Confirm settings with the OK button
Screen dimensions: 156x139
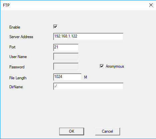[72, 131]
